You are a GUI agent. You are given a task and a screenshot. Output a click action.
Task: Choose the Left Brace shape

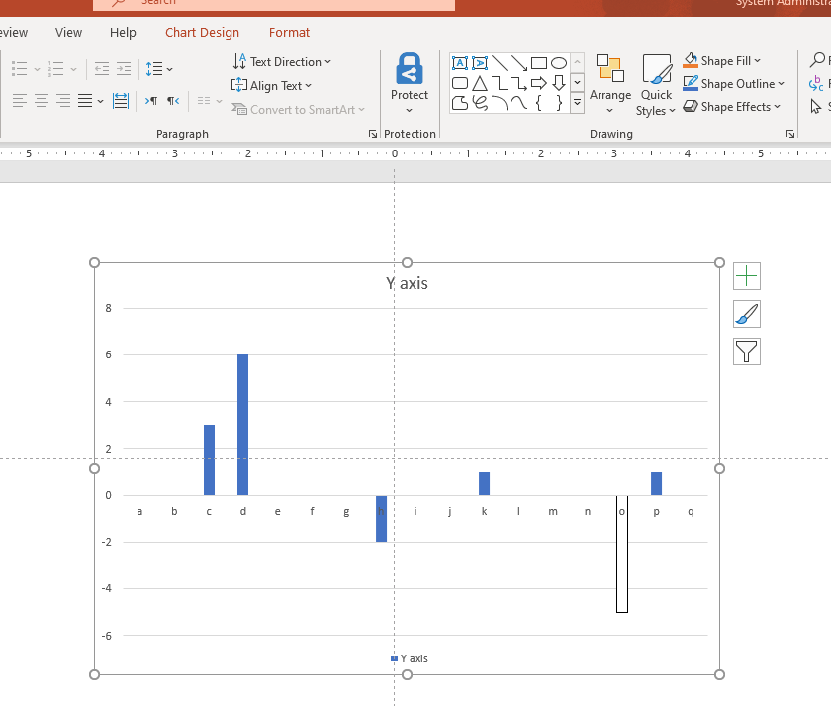point(539,103)
